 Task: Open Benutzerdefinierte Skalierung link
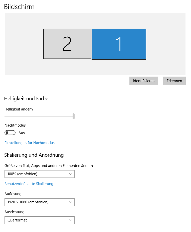click(29, 184)
